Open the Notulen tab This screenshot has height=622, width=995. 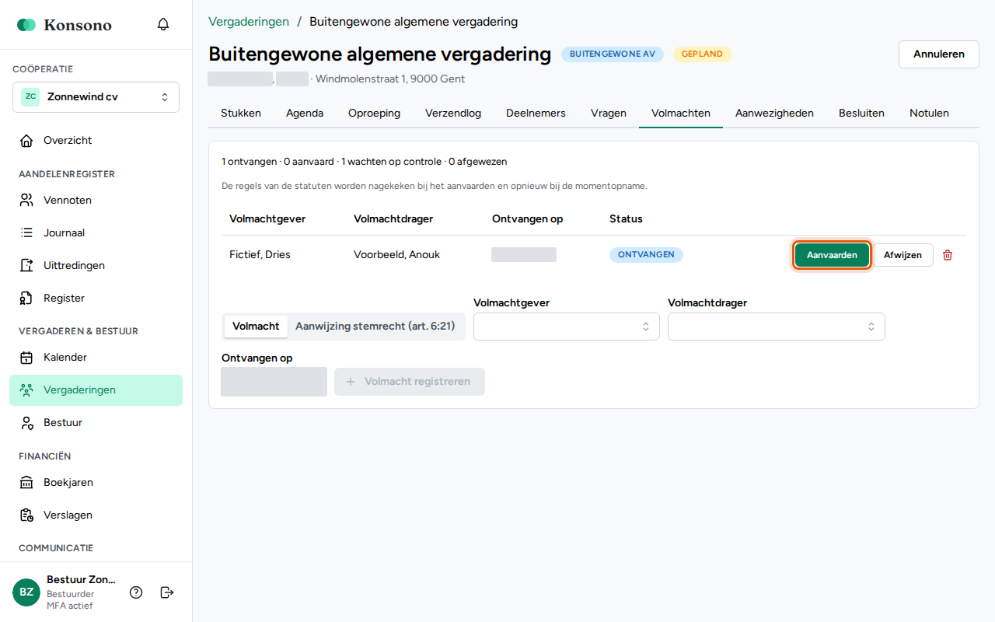929,114
